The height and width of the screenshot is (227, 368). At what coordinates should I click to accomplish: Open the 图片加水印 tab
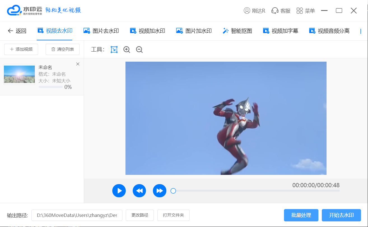194,31
